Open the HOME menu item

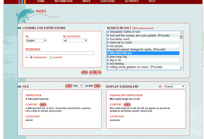click(41, 1)
